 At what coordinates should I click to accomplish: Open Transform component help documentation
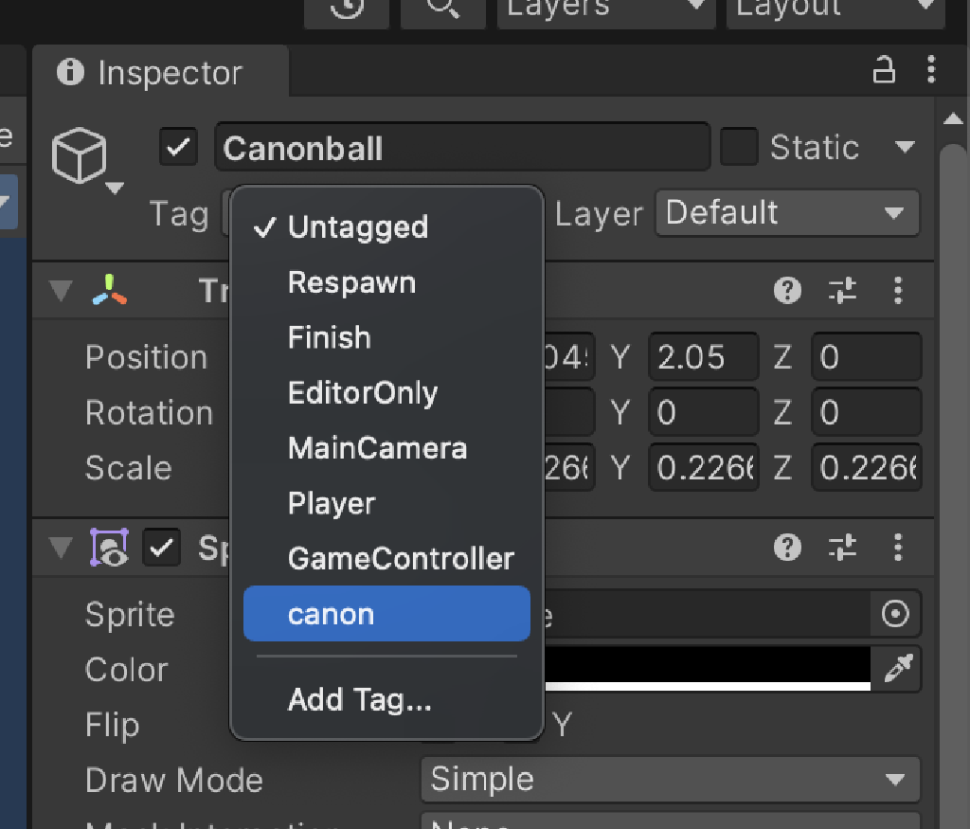click(x=787, y=290)
